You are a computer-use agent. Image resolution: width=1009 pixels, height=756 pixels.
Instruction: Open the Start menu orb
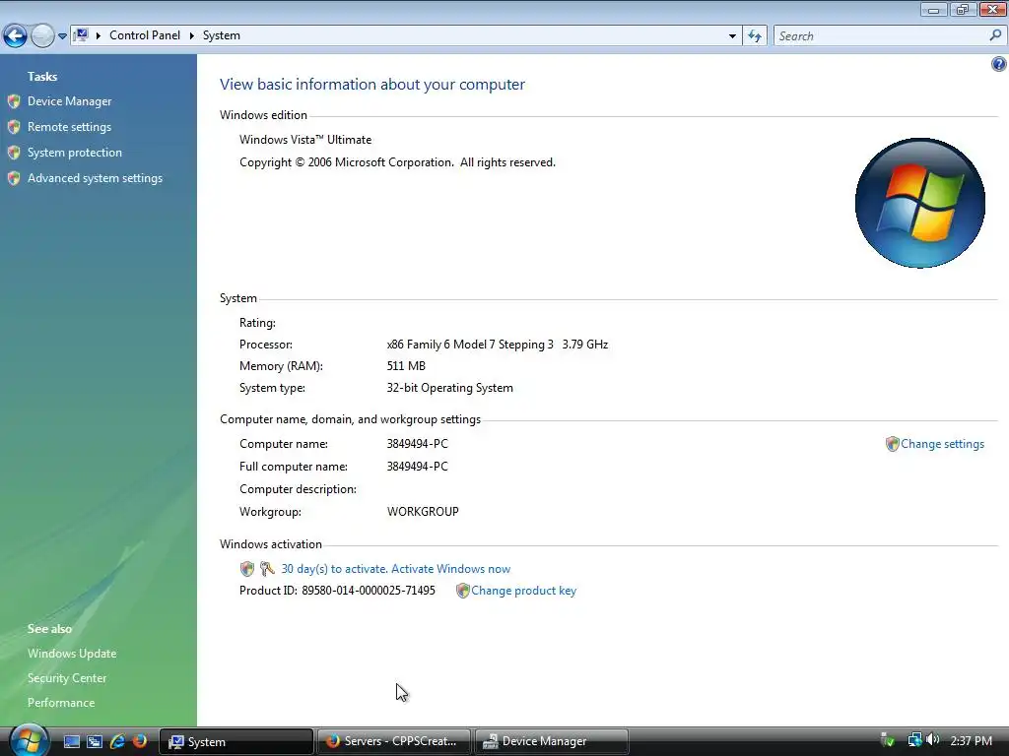[x=29, y=740]
